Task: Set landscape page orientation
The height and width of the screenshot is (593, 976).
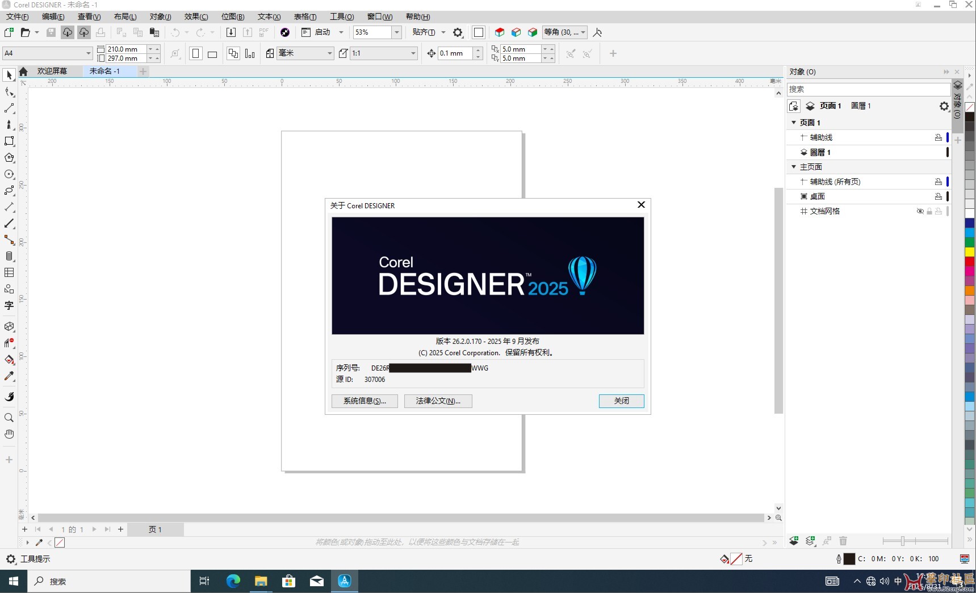Action: pyautogui.click(x=212, y=53)
